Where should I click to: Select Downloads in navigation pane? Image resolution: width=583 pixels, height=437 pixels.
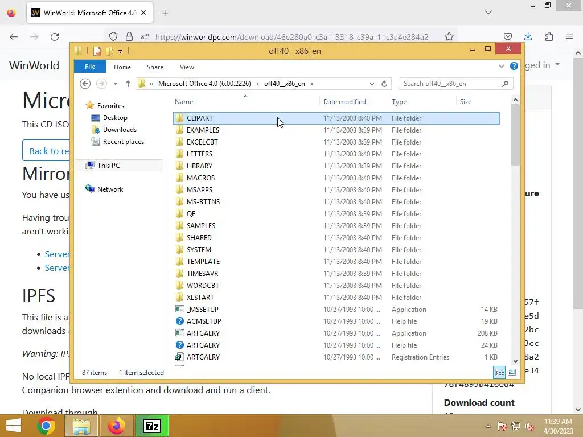coord(120,130)
